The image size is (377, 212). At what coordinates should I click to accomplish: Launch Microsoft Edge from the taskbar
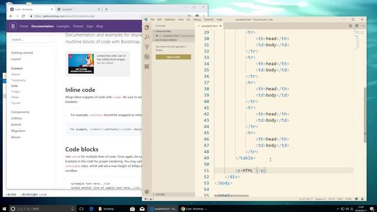point(91,208)
